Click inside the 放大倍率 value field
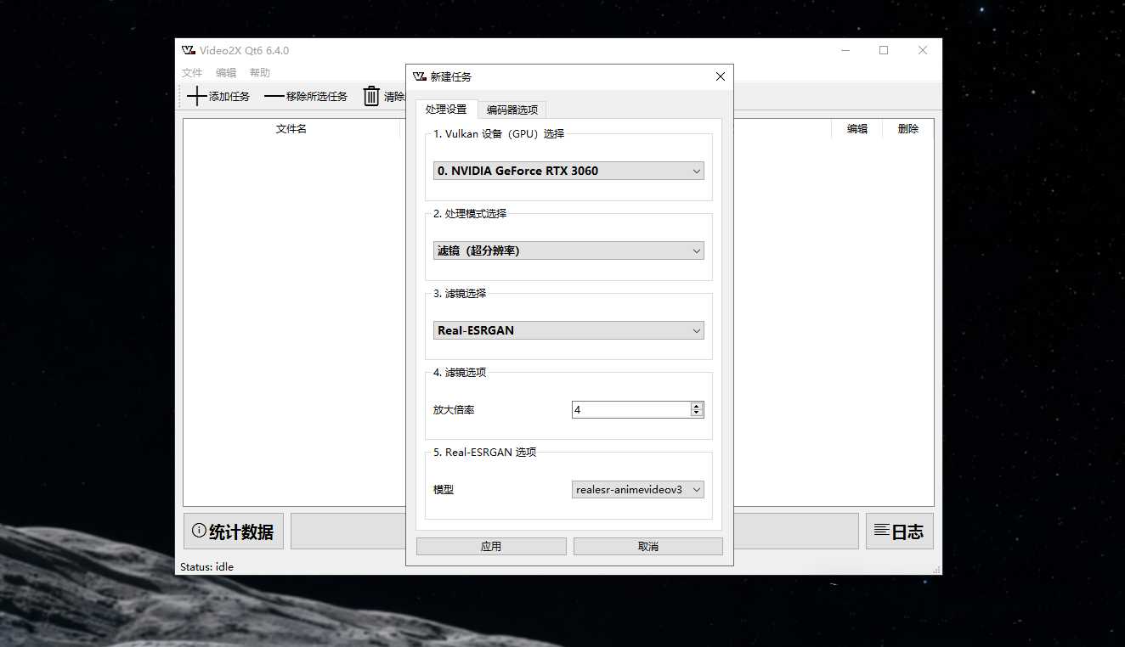Image resolution: width=1125 pixels, height=647 pixels. click(x=631, y=409)
